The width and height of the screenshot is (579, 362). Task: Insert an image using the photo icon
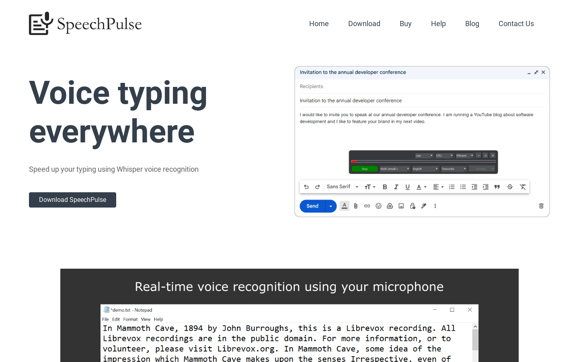(x=401, y=206)
